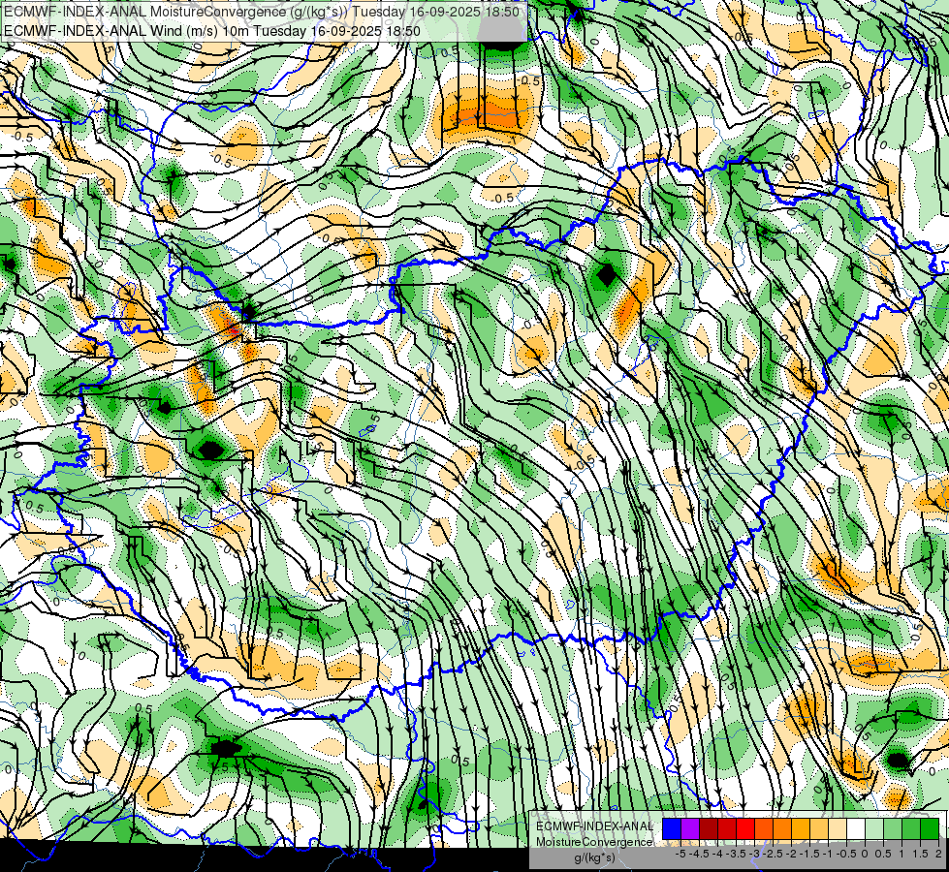Click the legend scale's -0.5 tick label
The height and width of the screenshot is (872, 949).
[846, 854]
